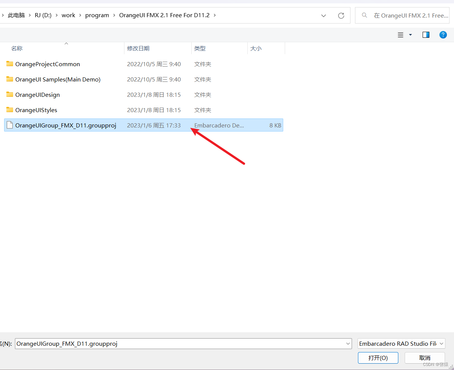Sort by 类型 column header
The height and width of the screenshot is (370, 454).
[x=200, y=48]
